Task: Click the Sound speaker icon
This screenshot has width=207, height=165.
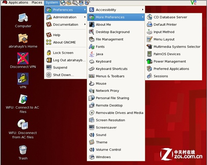Action: 91,135
